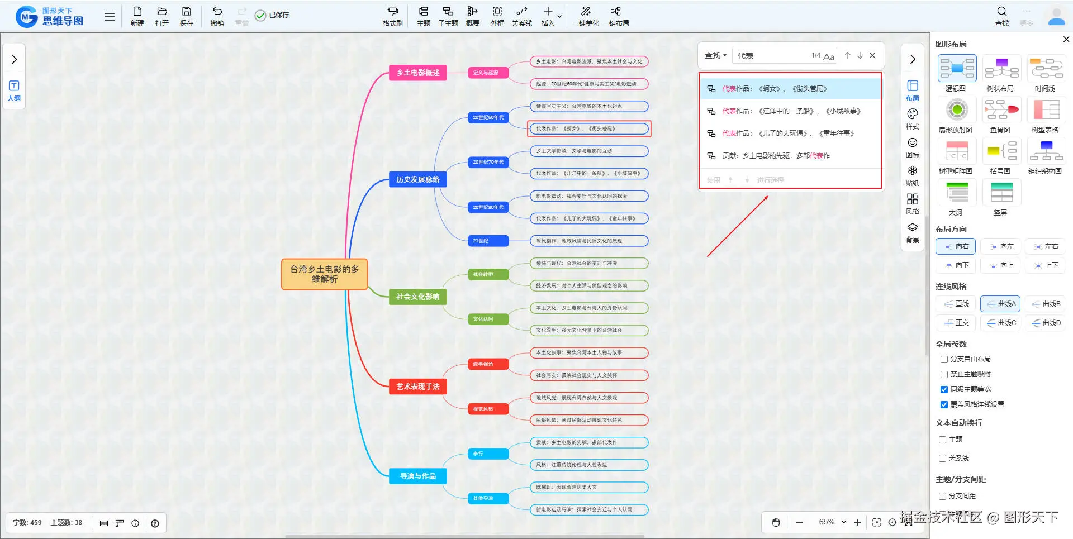This screenshot has height=539, width=1073.
Task: Select the 历史发展脉络 branch node
Action: coord(418,179)
